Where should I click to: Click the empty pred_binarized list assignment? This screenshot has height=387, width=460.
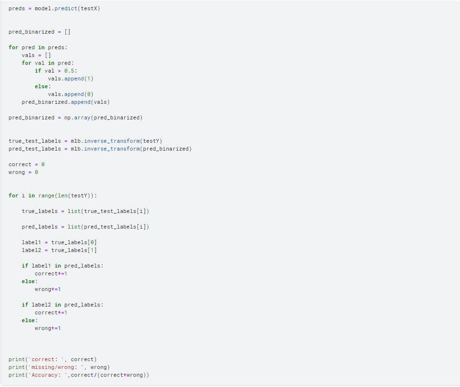(x=39, y=32)
